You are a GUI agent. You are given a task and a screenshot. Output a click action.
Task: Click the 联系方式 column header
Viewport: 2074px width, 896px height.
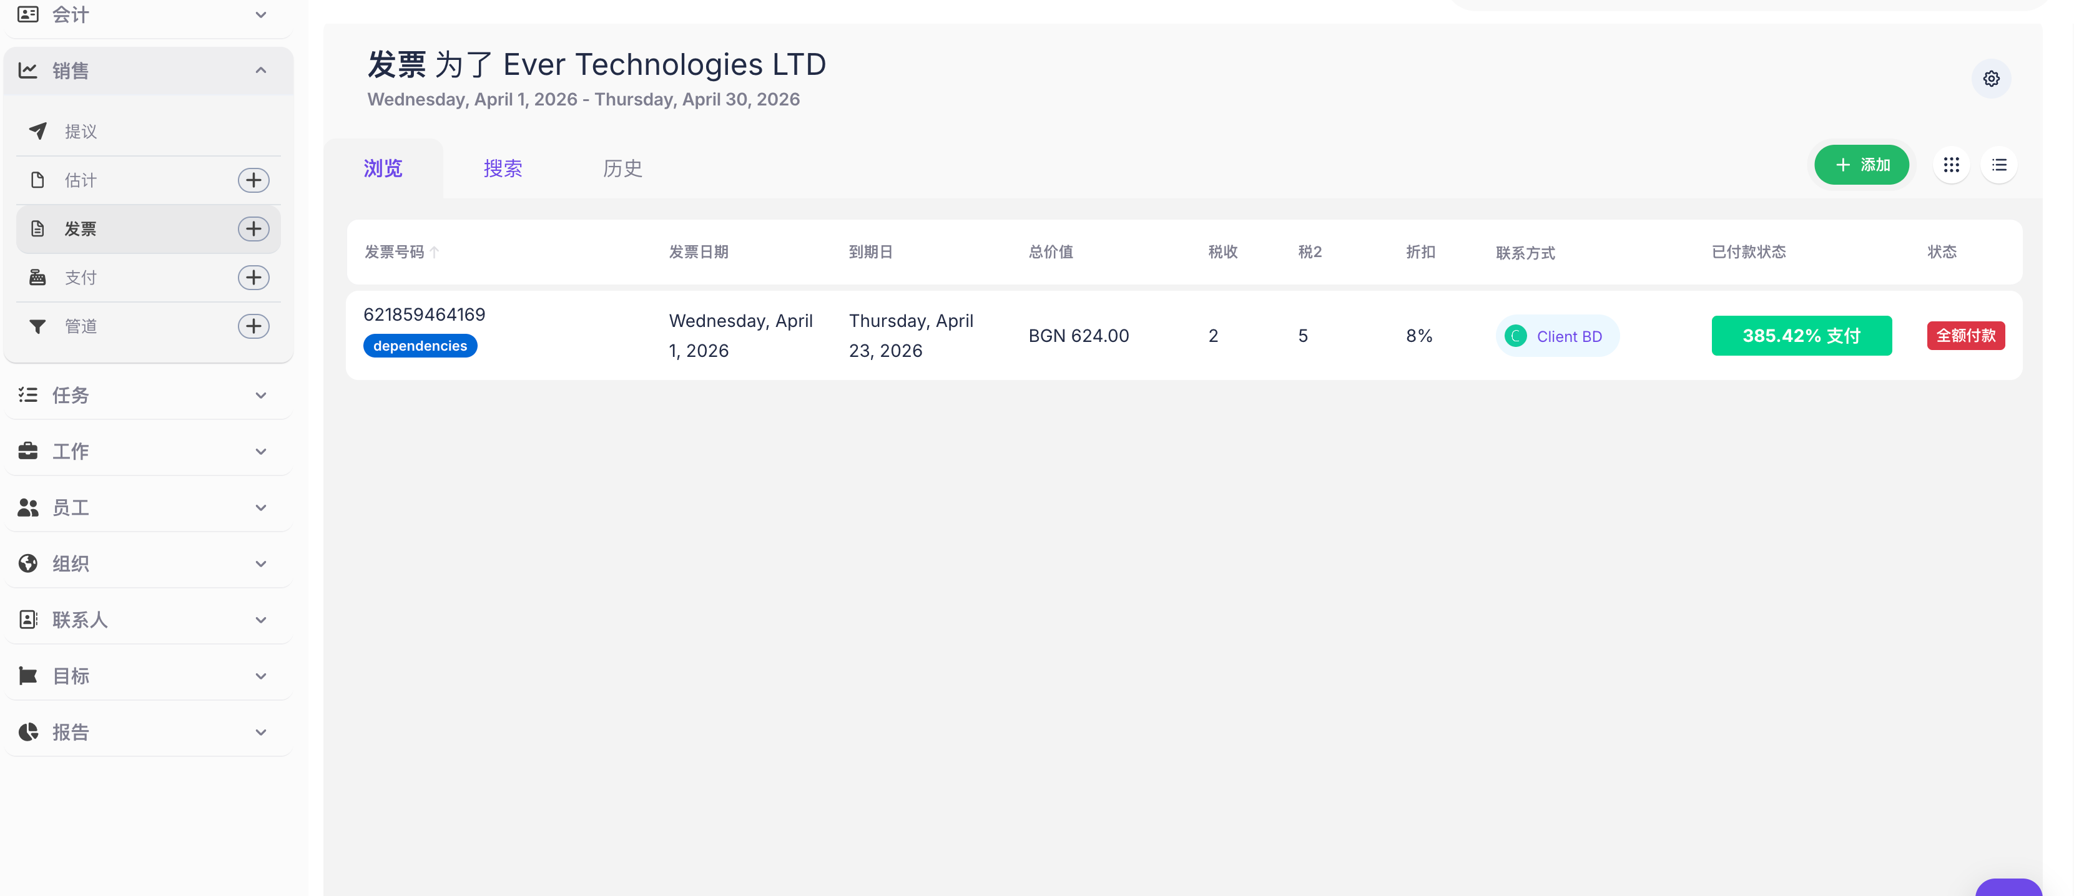(x=1526, y=253)
